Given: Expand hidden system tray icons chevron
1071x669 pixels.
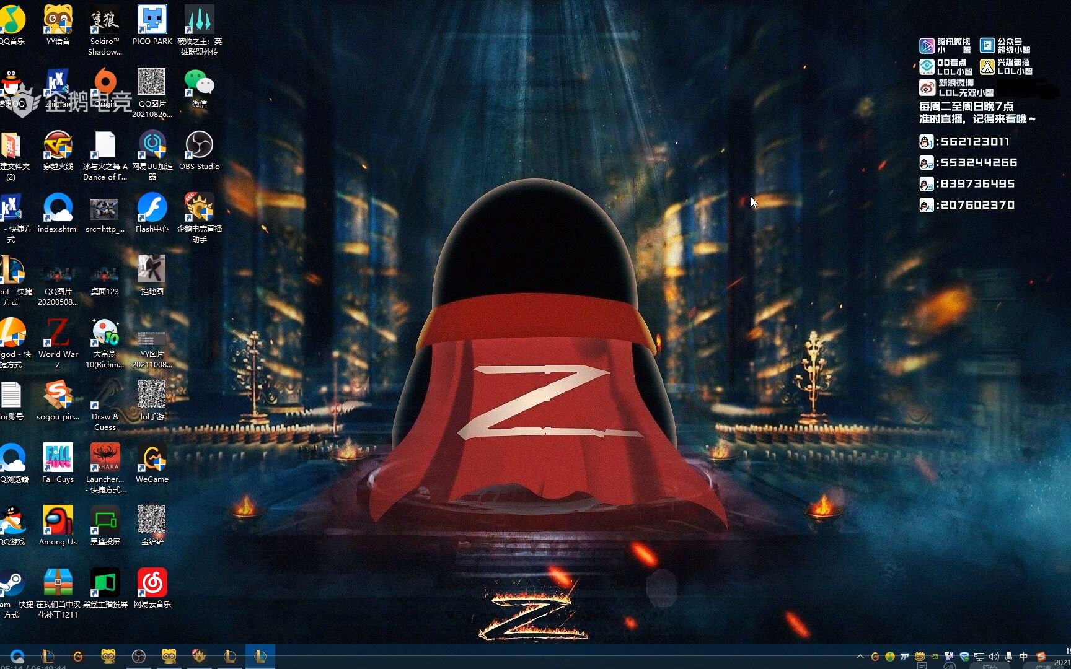Looking at the screenshot, I should pos(860,657).
